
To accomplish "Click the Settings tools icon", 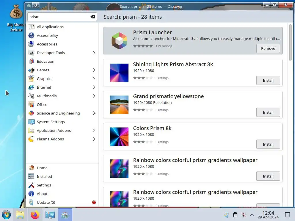I will (x=31, y=185).
